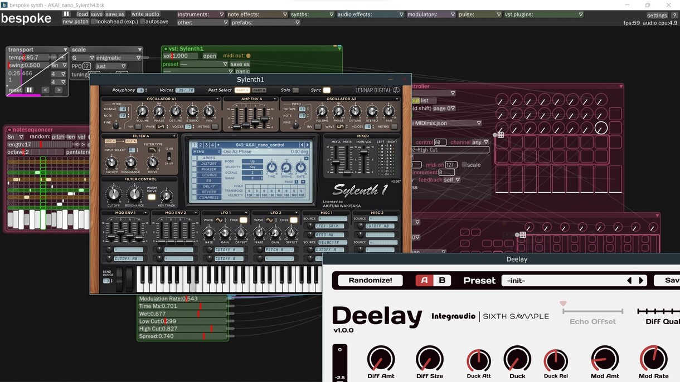Screen dimensions: 680x382
Task: Go to next Sylenth1 preset arrow
Action: [307, 145]
